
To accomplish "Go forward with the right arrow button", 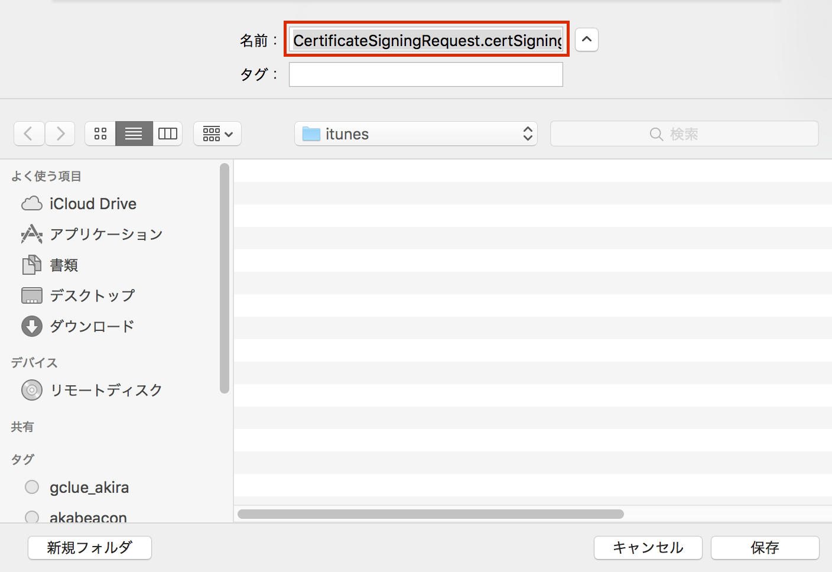I will coord(60,134).
